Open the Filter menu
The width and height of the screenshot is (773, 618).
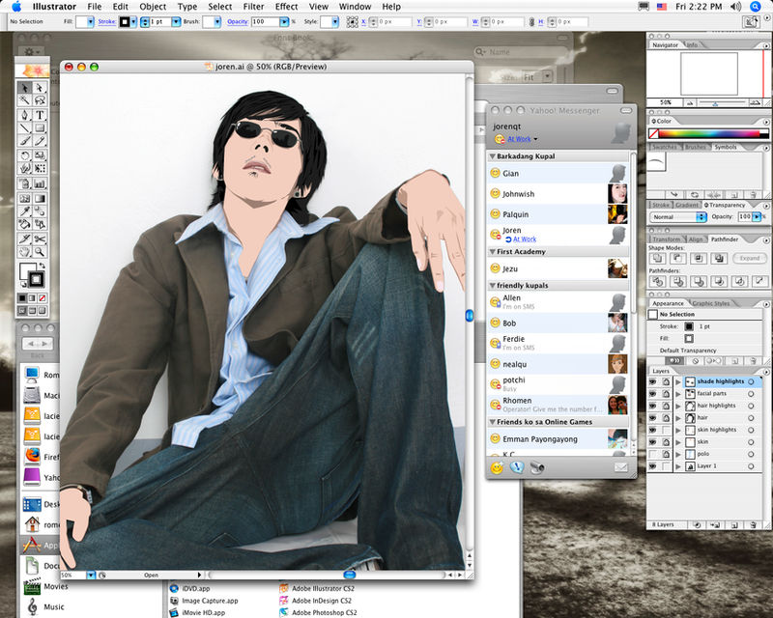[253, 7]
